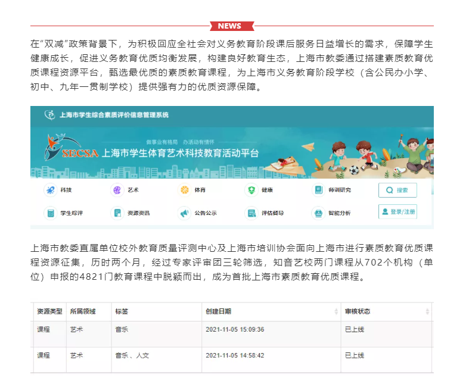Click the 科技 rocket icon
This screenshot has width=466, height=384.
click(x=51, y=190)
